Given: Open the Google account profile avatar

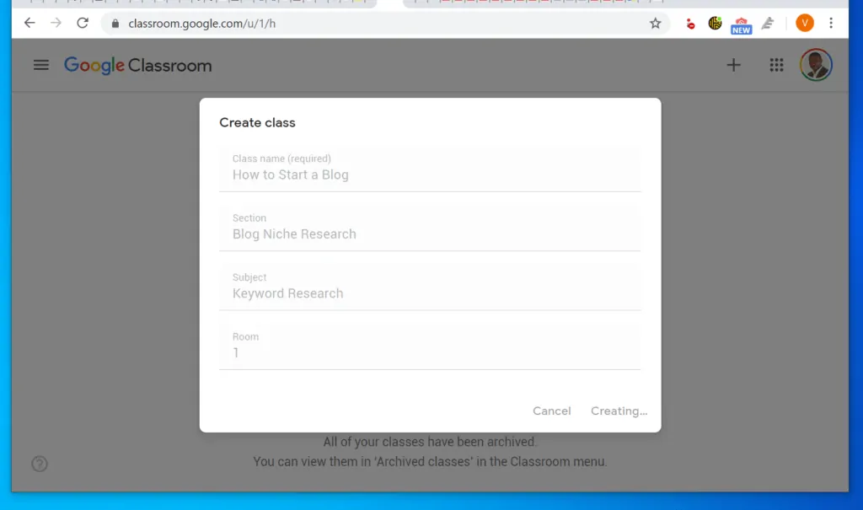Looking at the screenshot, I should pyautogui.click(x=815, y=65).
